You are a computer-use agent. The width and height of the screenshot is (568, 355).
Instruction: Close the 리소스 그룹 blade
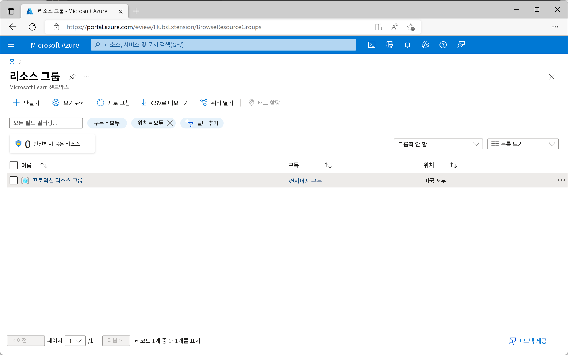[551, 77]
